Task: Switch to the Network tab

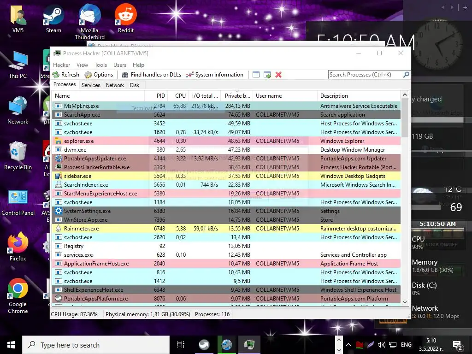Action: click(x=115, y=85)
